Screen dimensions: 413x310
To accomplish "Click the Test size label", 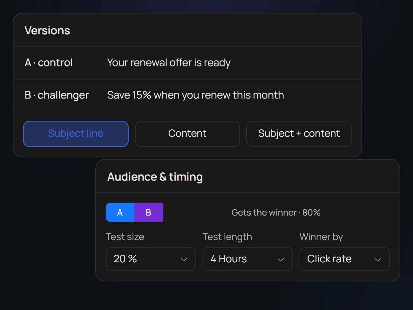I will (x=125, y=237).
